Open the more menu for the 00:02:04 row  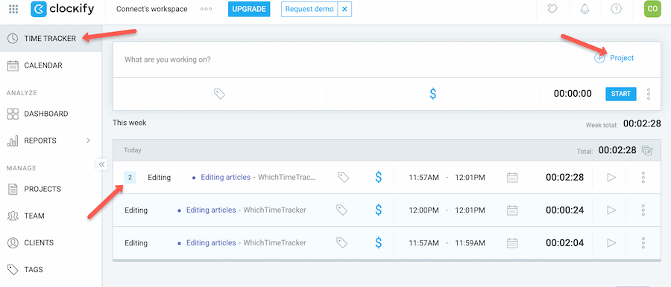click(x=643, y=243)
